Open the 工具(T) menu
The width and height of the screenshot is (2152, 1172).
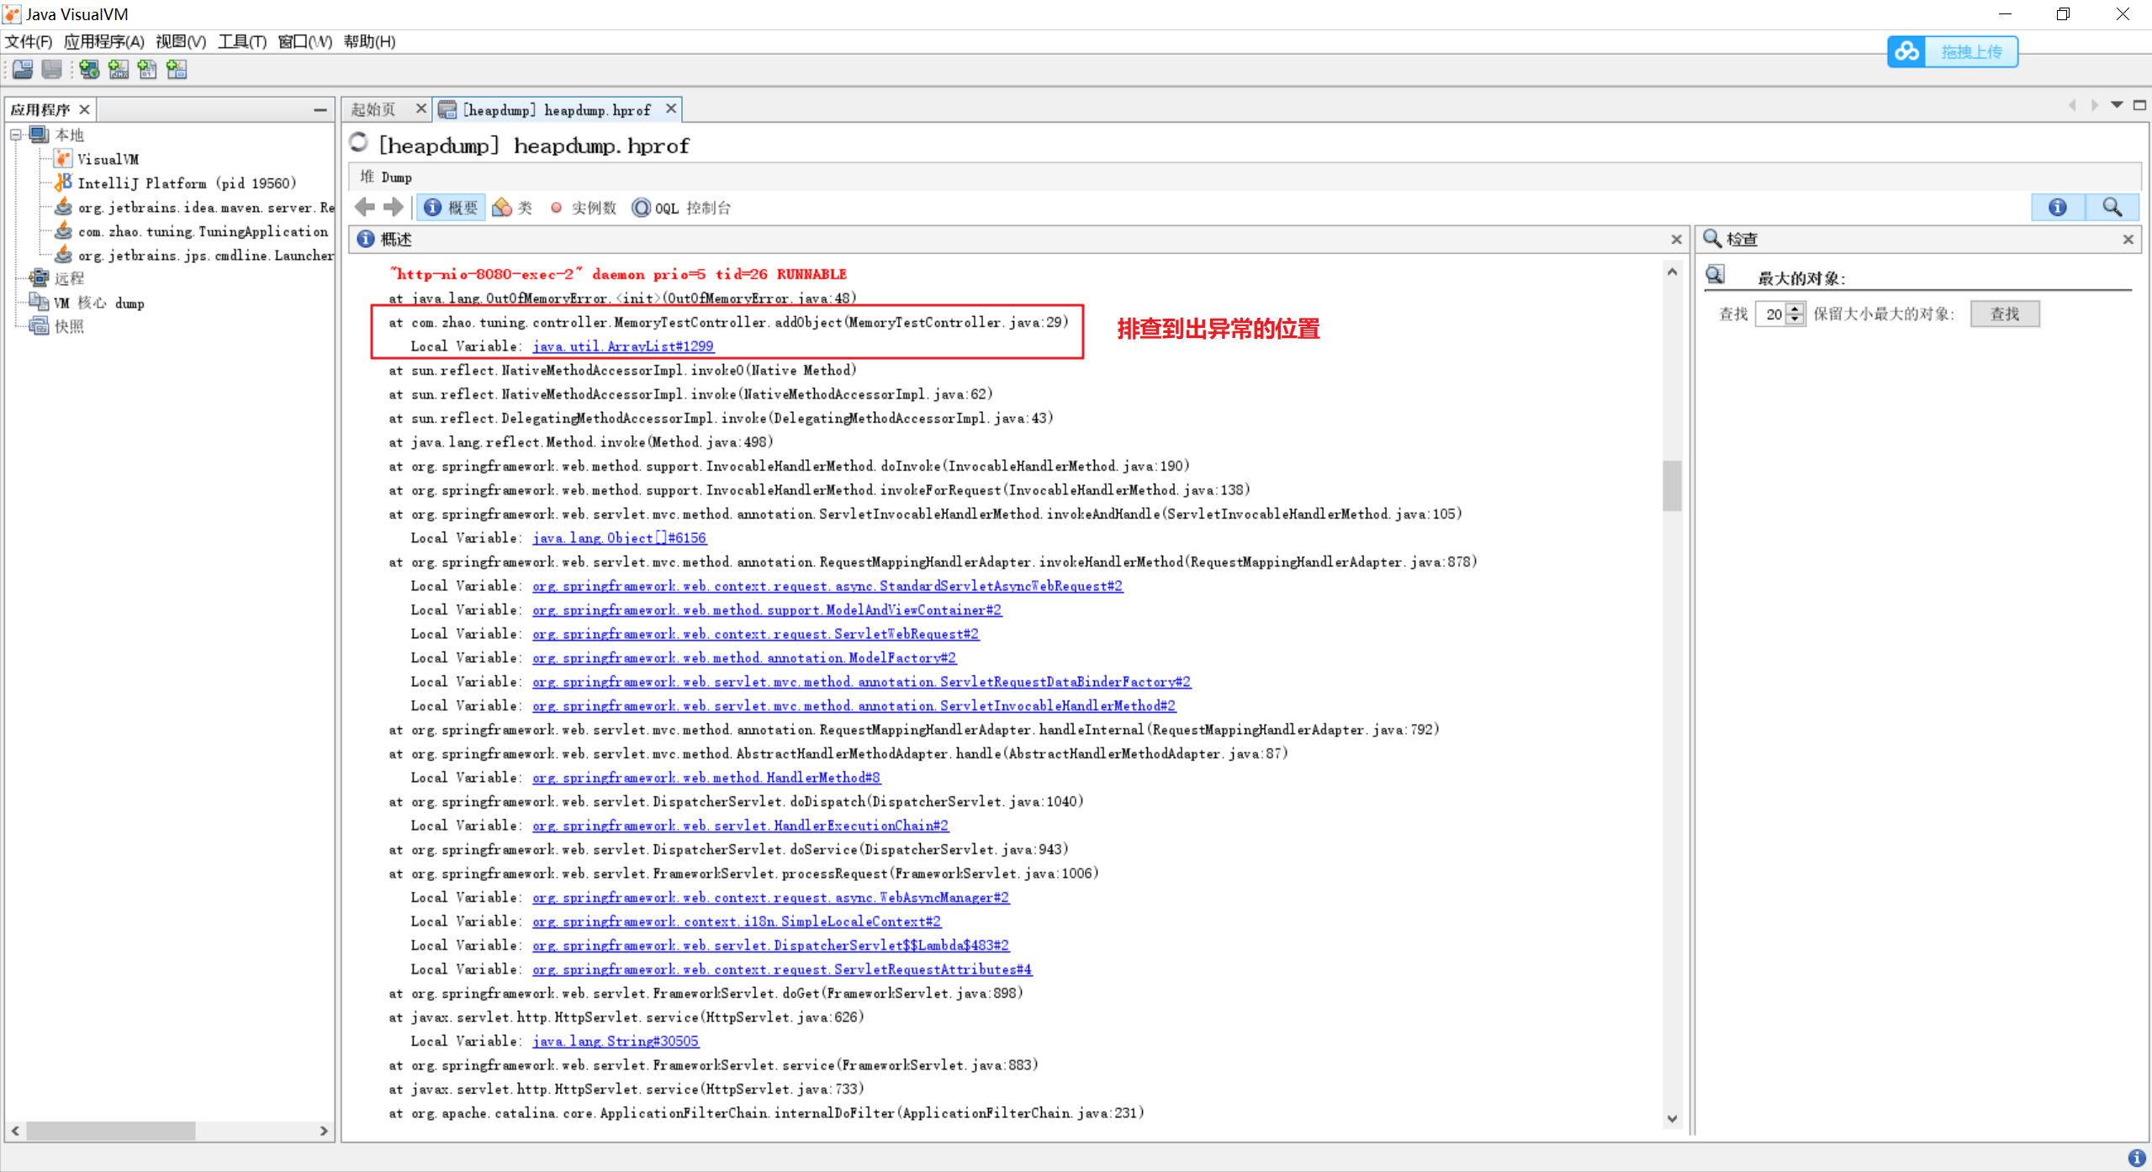[x=242, y=41]
